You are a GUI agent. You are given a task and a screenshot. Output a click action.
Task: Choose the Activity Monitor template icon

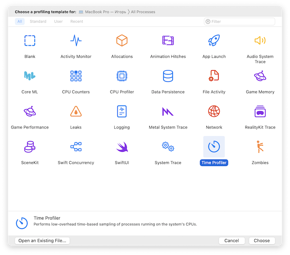(76, 41)
